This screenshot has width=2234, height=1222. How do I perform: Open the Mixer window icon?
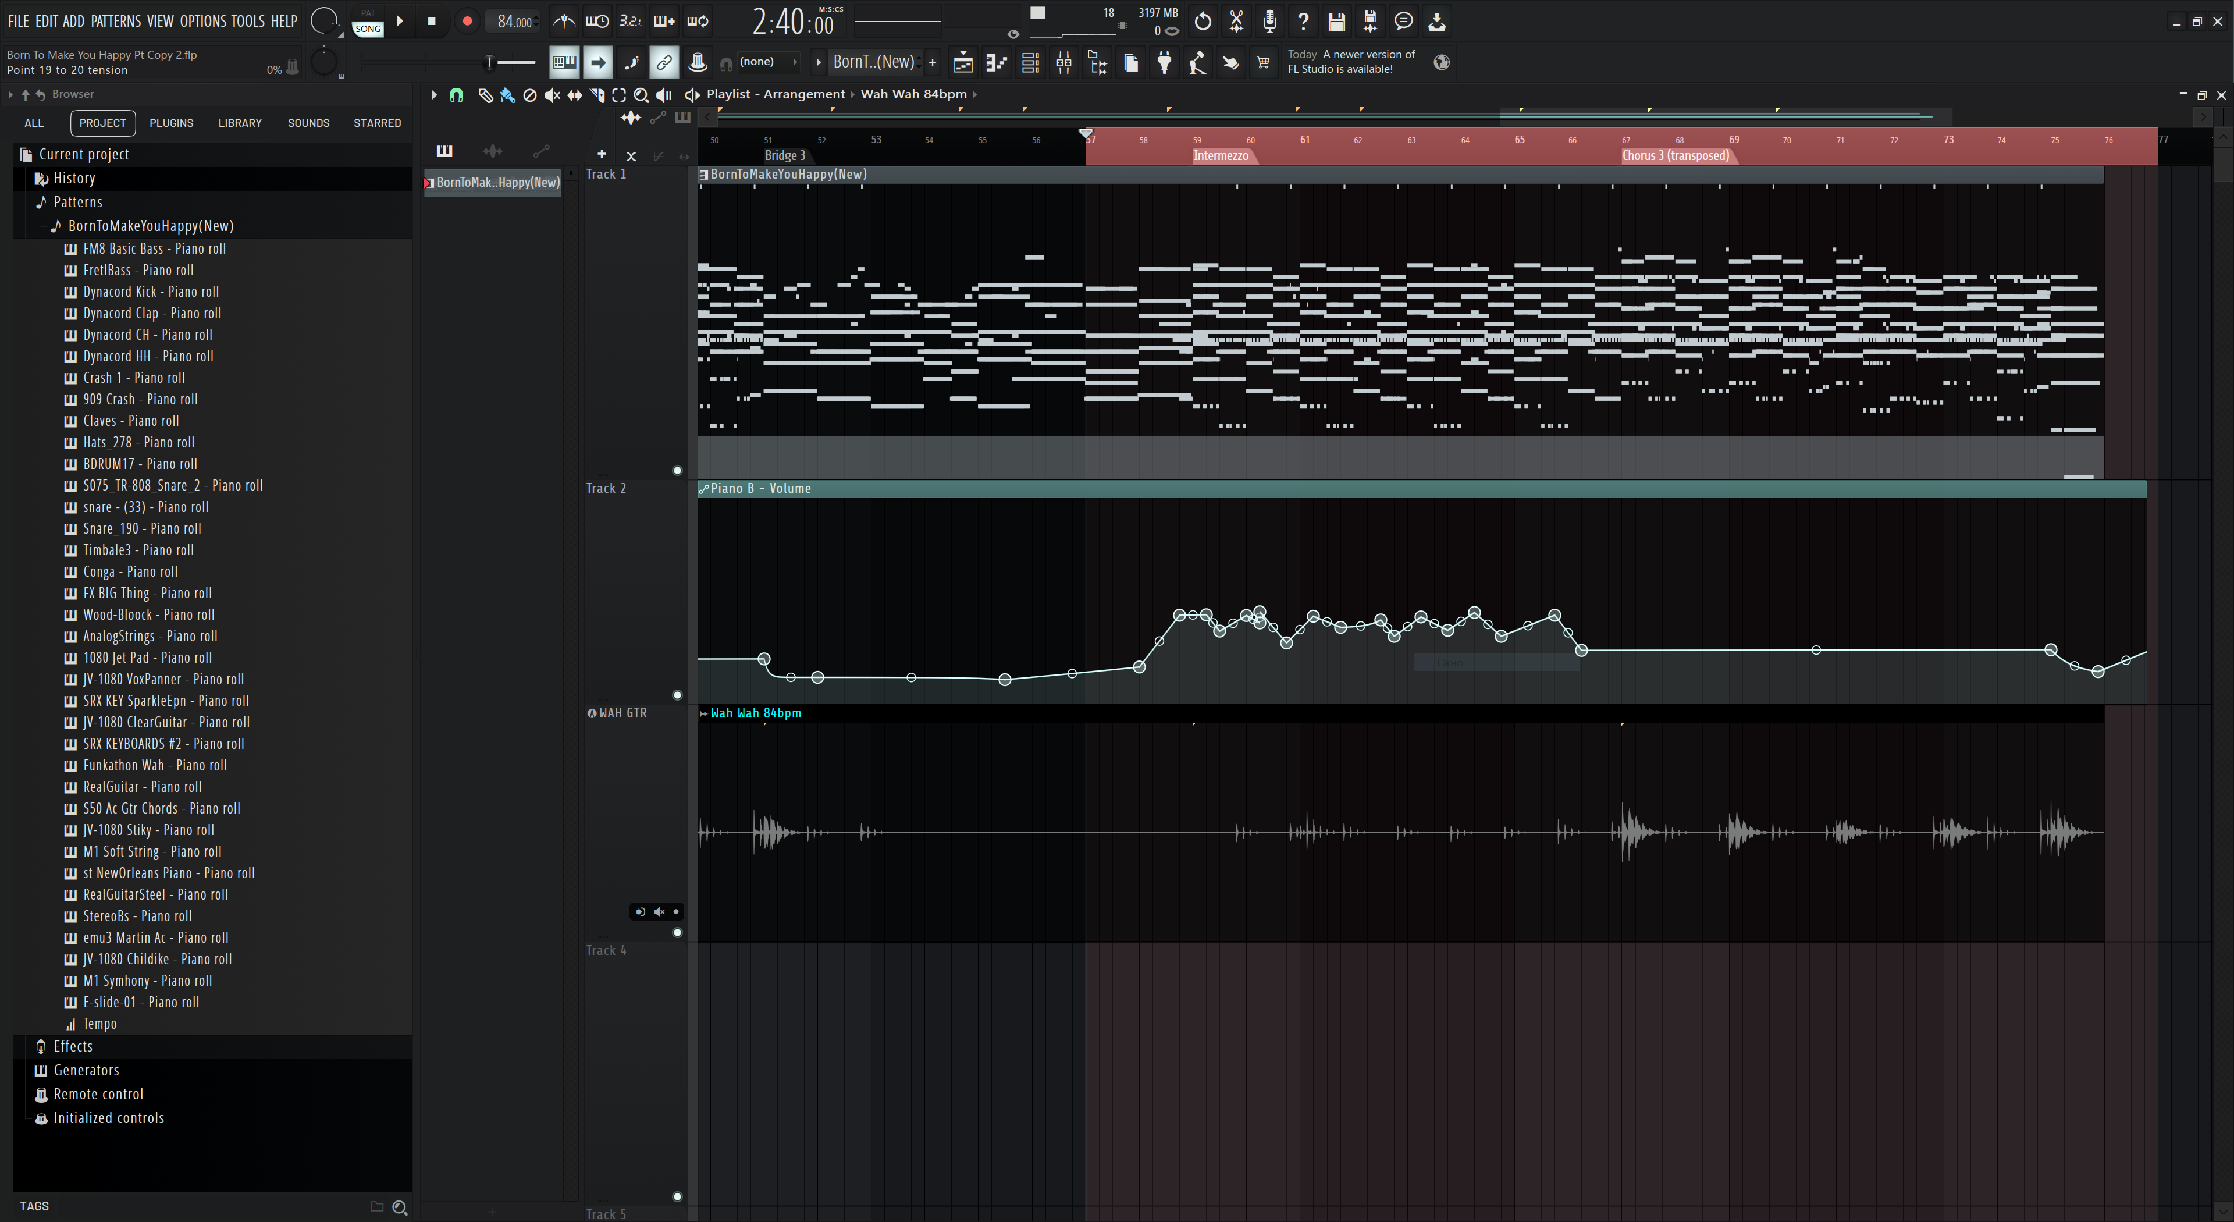click(1064, 62)
